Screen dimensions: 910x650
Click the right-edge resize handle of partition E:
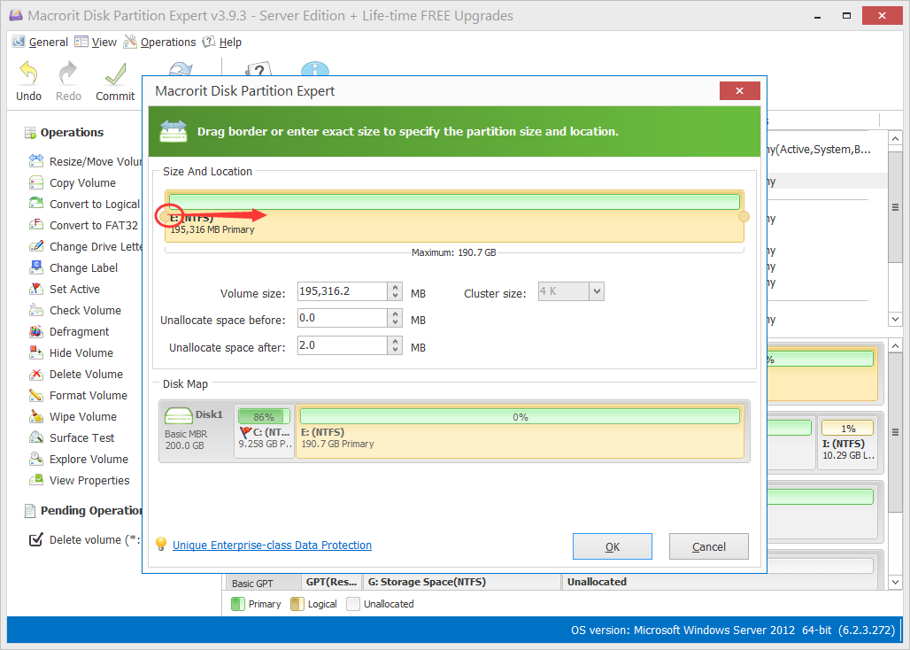744,216
